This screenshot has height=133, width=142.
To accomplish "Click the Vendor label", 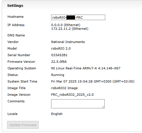I will tap(13, 42).
